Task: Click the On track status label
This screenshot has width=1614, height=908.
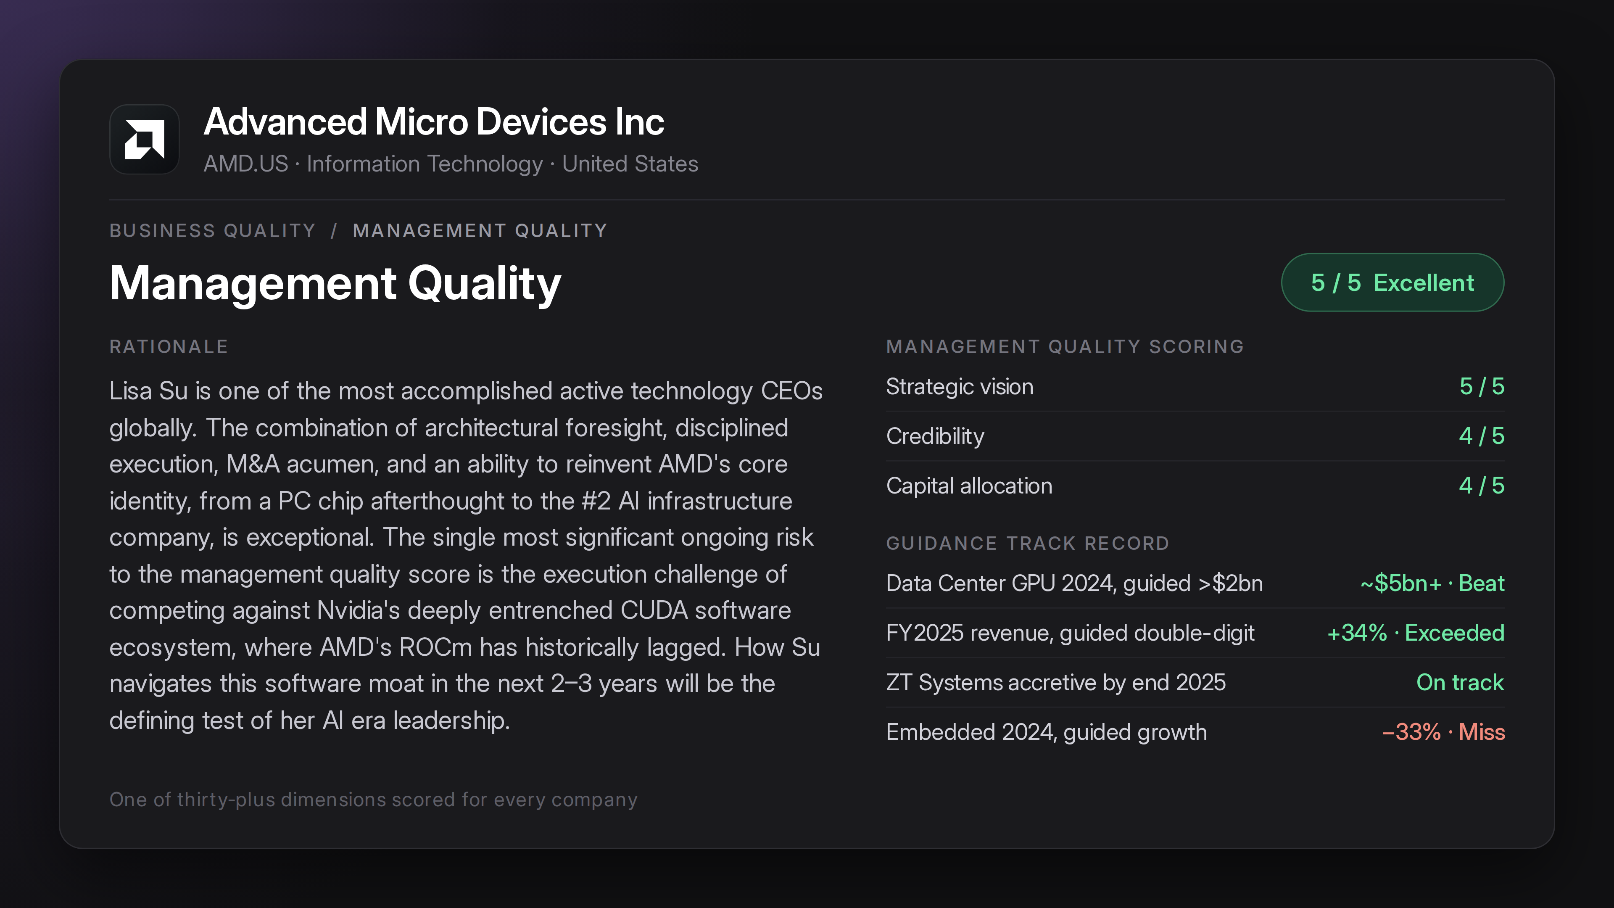Action: click(x=1460, y=682)
